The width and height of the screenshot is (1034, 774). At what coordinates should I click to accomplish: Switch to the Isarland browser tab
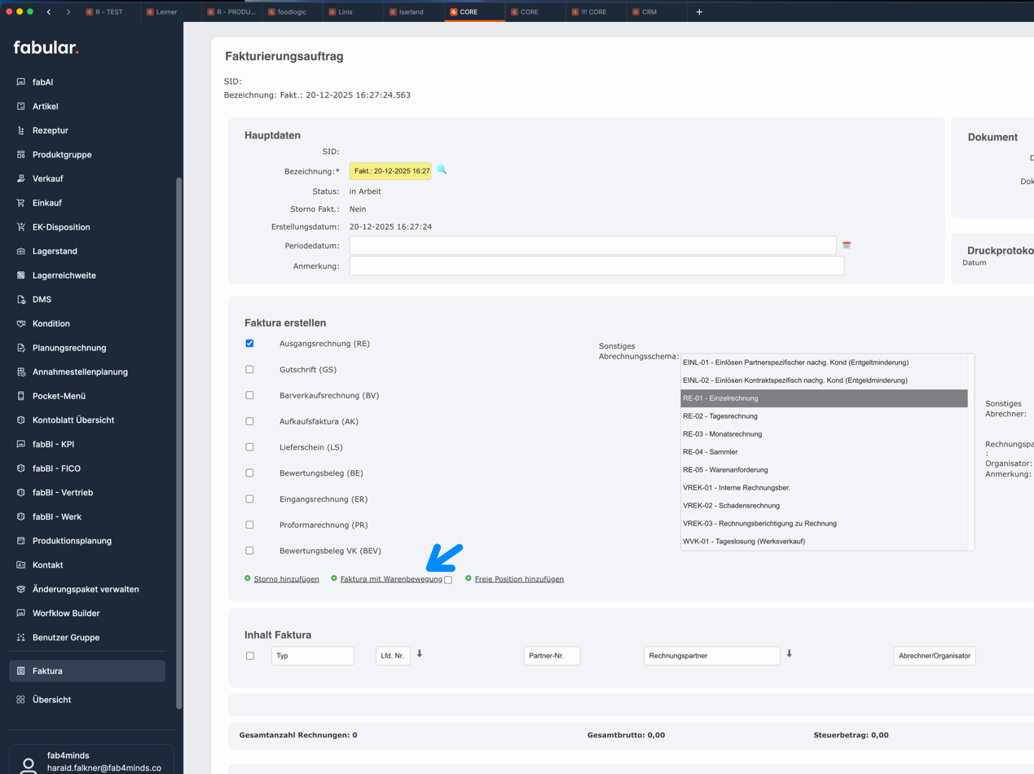(x=413, y=11)
